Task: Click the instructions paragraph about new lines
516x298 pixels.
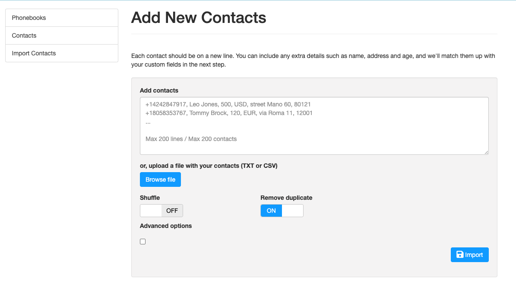Action: (x=313, y=60)
